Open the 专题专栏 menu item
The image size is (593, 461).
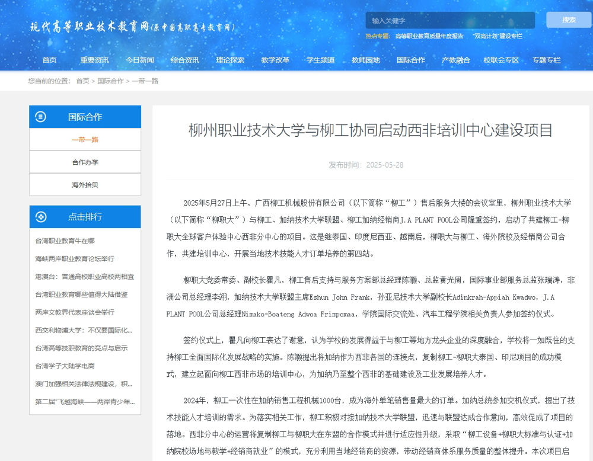click(546, 60)
